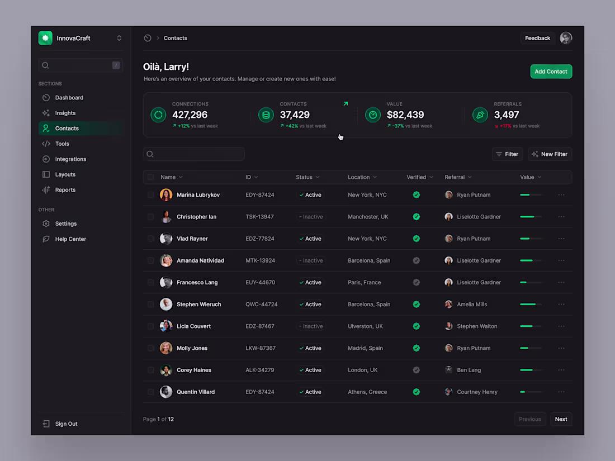Viewport: 615px width, 461px height.
Task: Click the Tools code icon in sidebar
Action: [x=46, y=144]
